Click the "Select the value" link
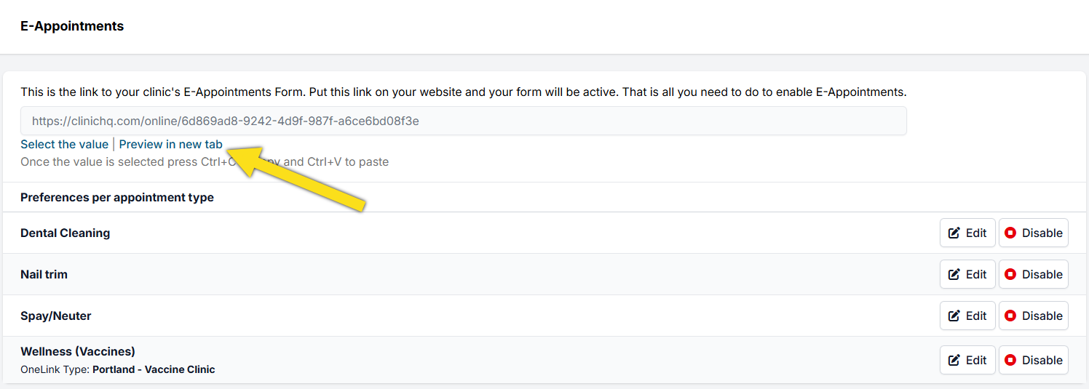This screenshot has width=1089, height=389. (x=64, y=145)
